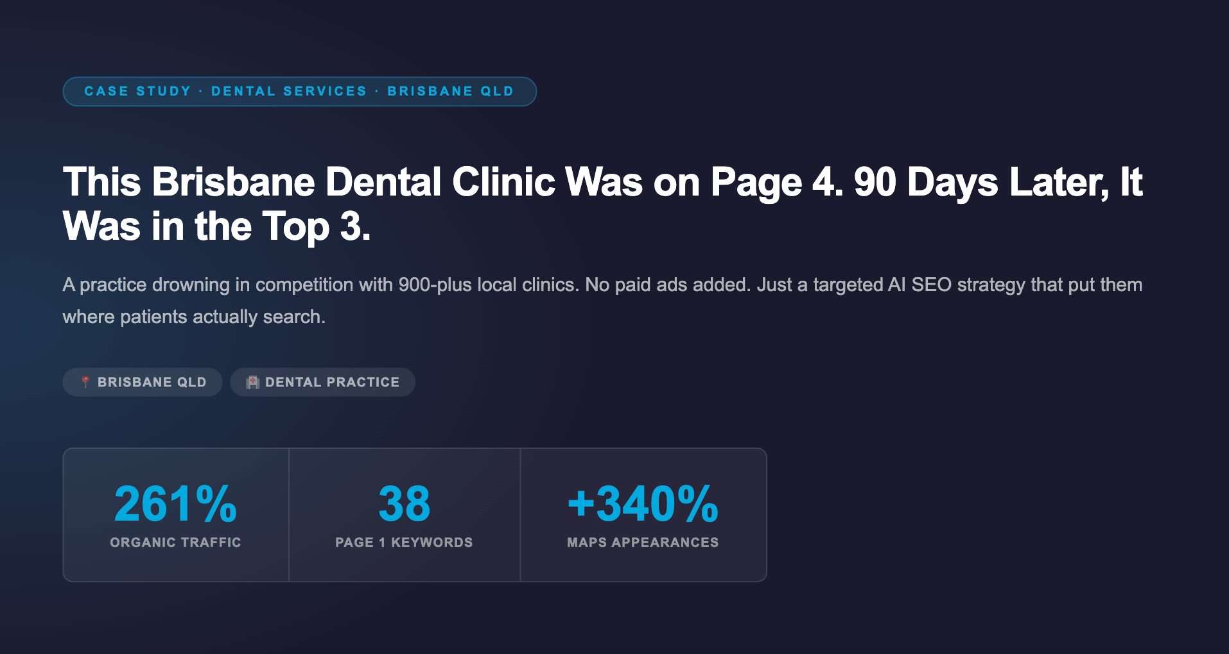
Task: Click the words CASE STUDY in the top badge
Action: tap(137, 91)
